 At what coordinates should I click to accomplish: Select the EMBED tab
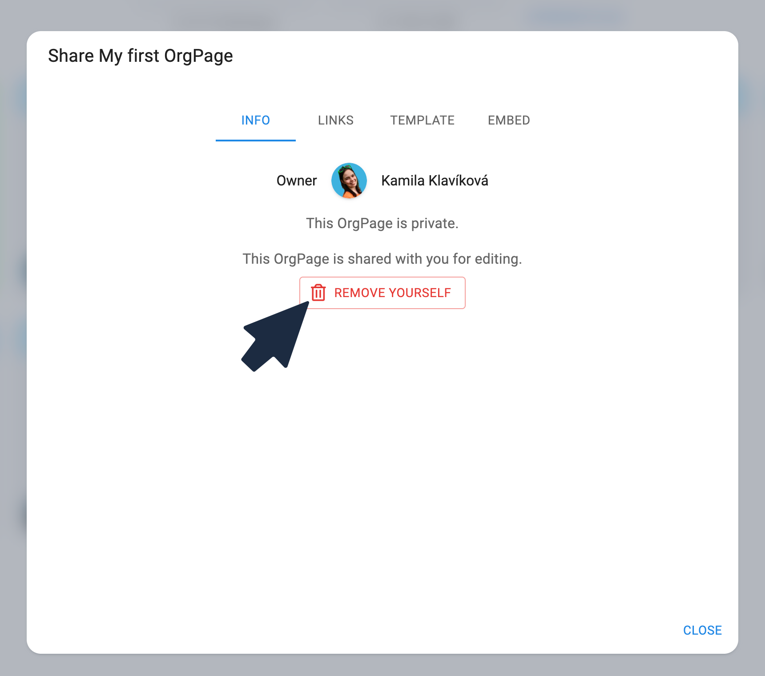tap(508, 120)
